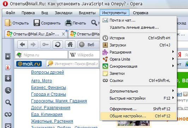Expand the Синхронизация submenu arrow
Viewport: 188px width, 128px height.
(173, 66)
